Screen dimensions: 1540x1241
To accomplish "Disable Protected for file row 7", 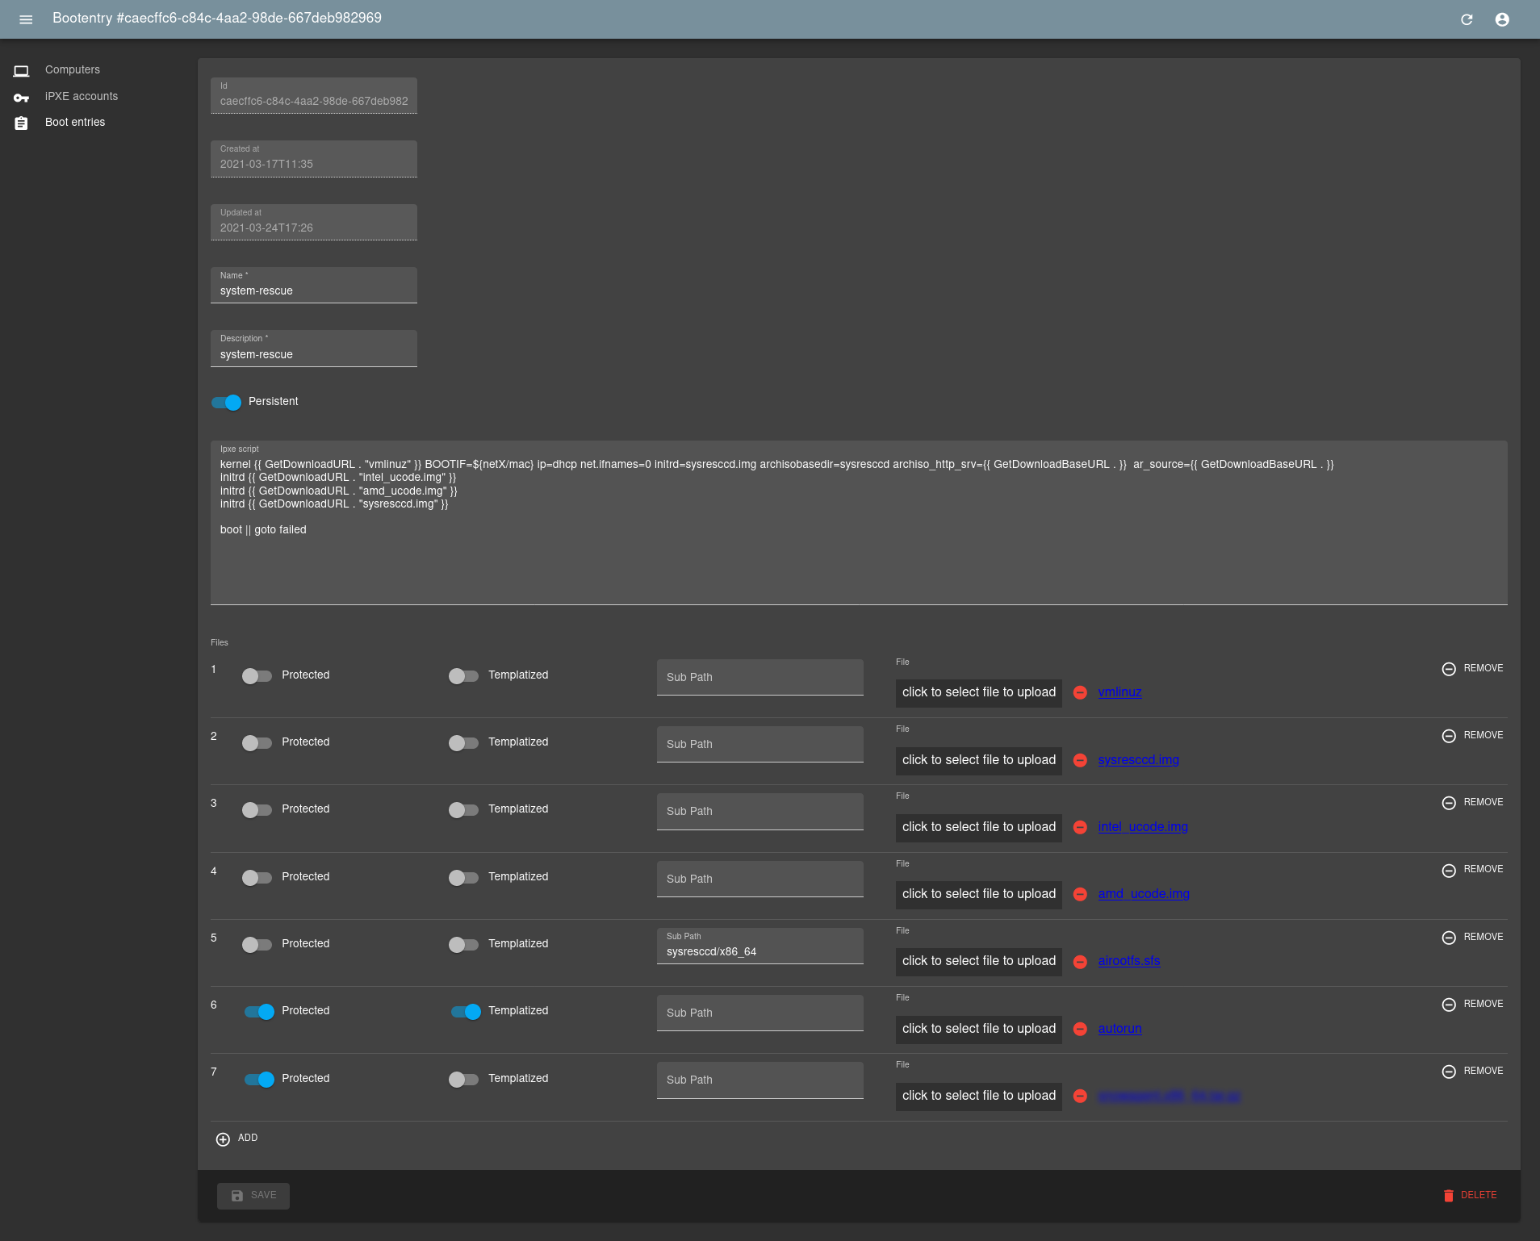I will tap(260, 1080).
